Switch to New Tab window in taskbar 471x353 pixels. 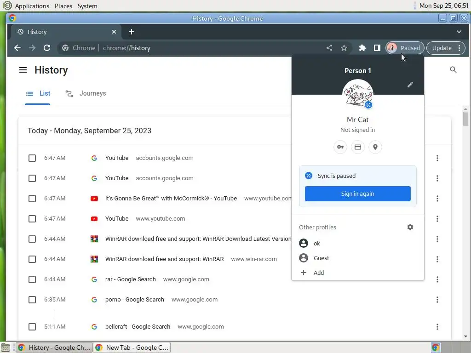pyautogui.click(x=132, y=347)
